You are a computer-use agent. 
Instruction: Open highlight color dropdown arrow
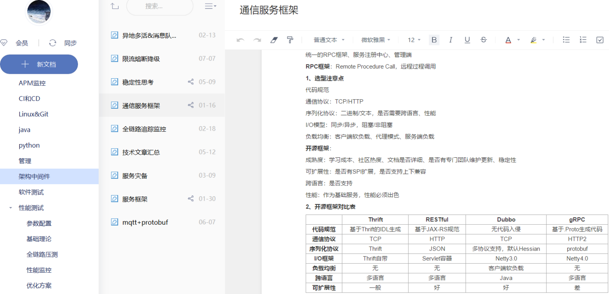(544, 40)
